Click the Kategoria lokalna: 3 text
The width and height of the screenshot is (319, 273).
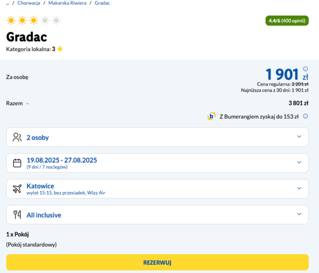click(31, 49)
